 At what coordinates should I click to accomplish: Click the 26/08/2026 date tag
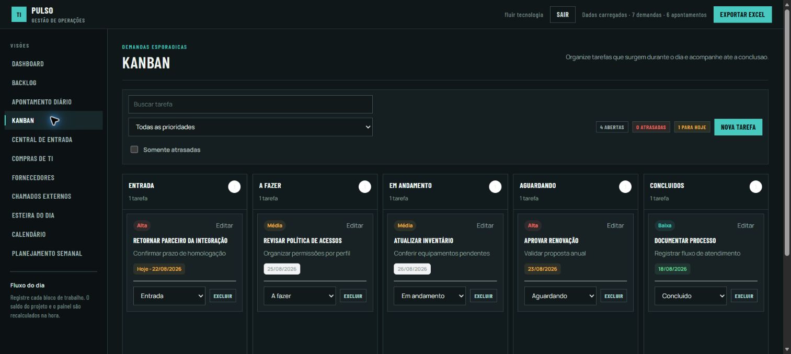[412, 269]
